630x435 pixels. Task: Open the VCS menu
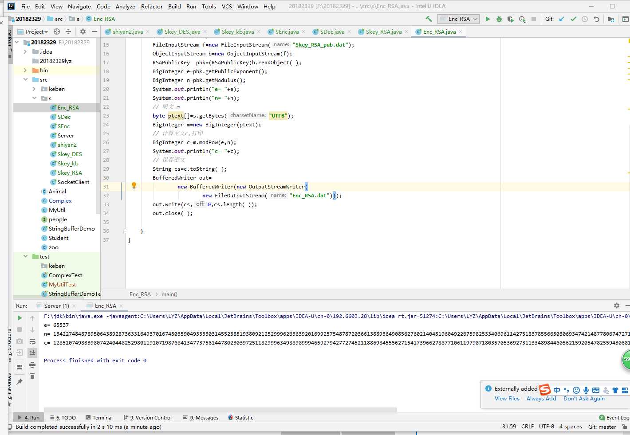(x=227, y=6)
